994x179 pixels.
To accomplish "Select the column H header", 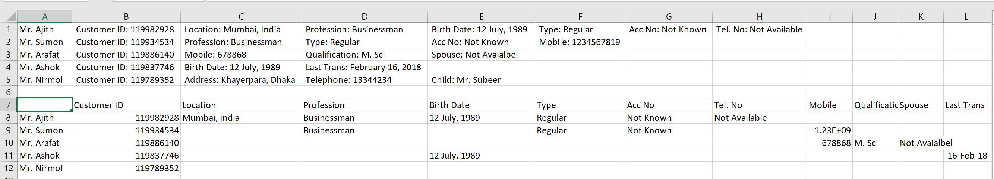I will [x=759, y=16].
